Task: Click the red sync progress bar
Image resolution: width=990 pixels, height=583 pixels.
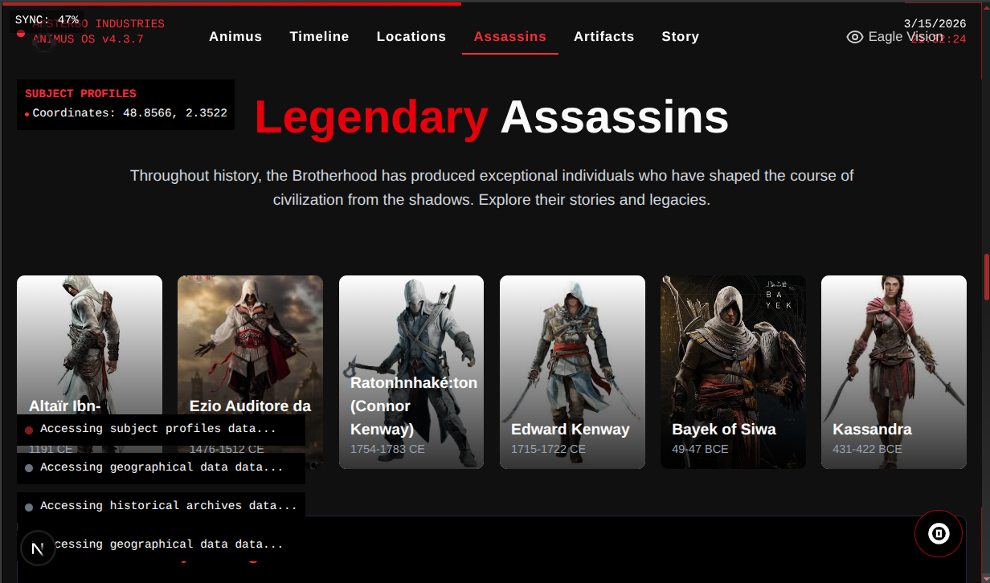Action: (x=231, y=3)
